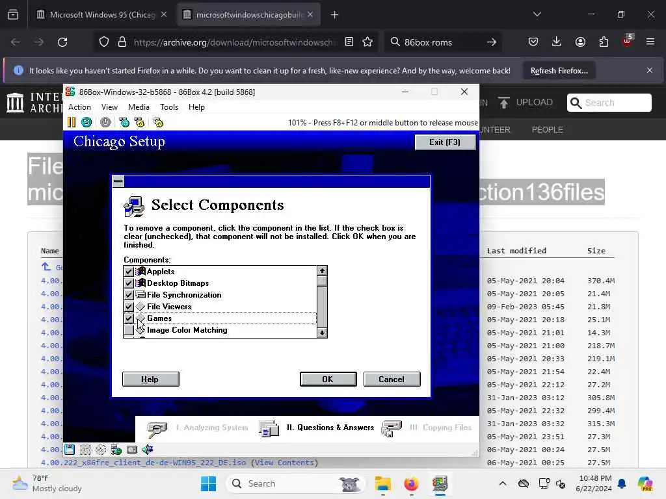
Task: Uncheck the Applets component checkbox
Action: tap(129, 271)
